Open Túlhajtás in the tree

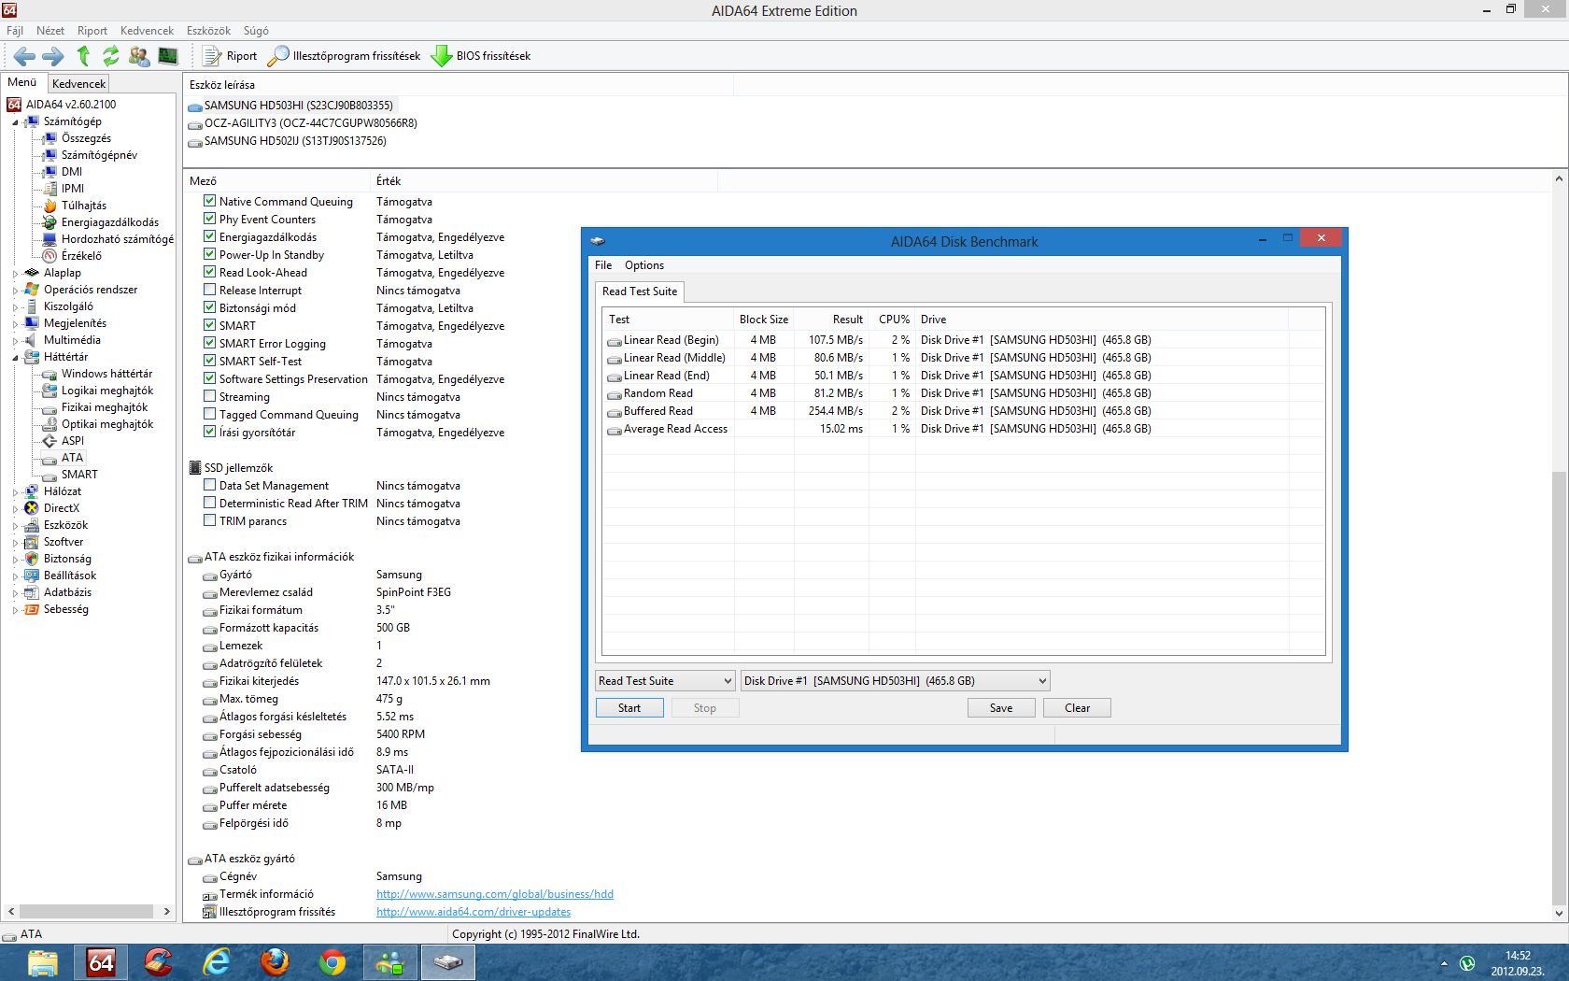(x=83, y=206)
